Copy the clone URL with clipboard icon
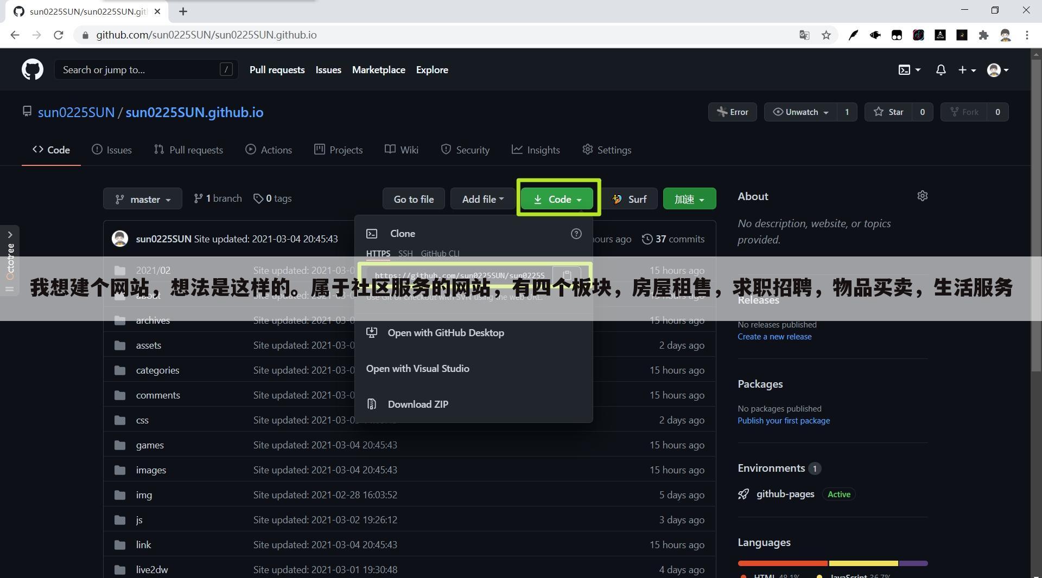1042x578 pixels. (x=567, y=275)
